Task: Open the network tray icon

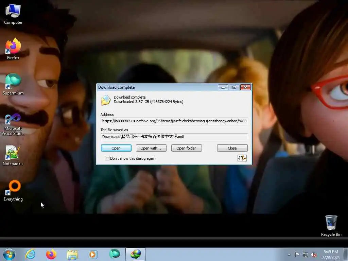Action: pos(306,255)
